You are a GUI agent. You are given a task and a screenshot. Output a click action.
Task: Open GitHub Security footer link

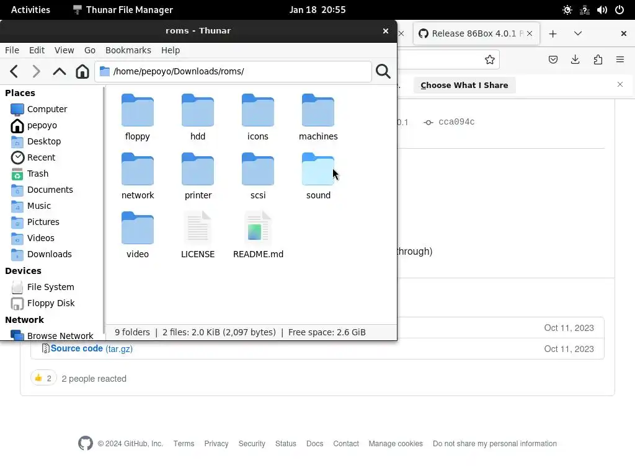tap(252, 444)
